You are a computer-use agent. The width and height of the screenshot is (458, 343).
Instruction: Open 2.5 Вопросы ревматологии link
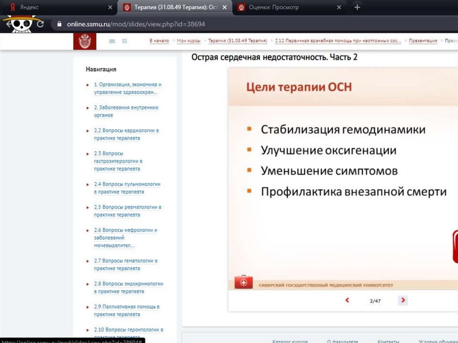127,211
